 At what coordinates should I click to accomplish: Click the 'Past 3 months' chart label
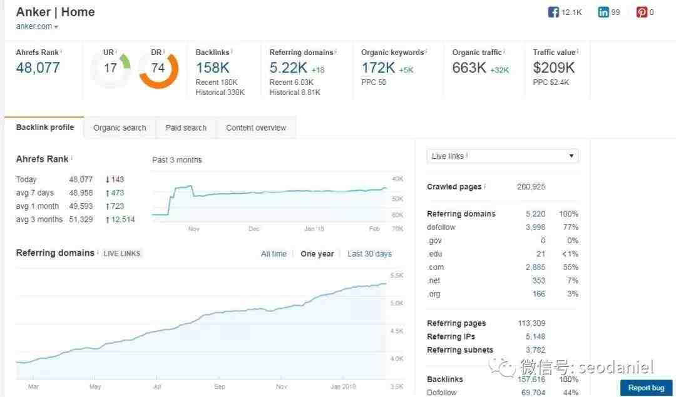click(177, 160)
